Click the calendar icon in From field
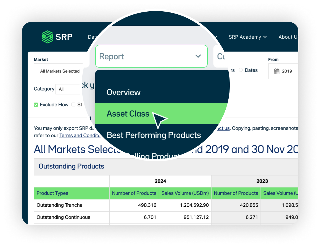This screenshot has width=327, height=247. click(276, 71)
